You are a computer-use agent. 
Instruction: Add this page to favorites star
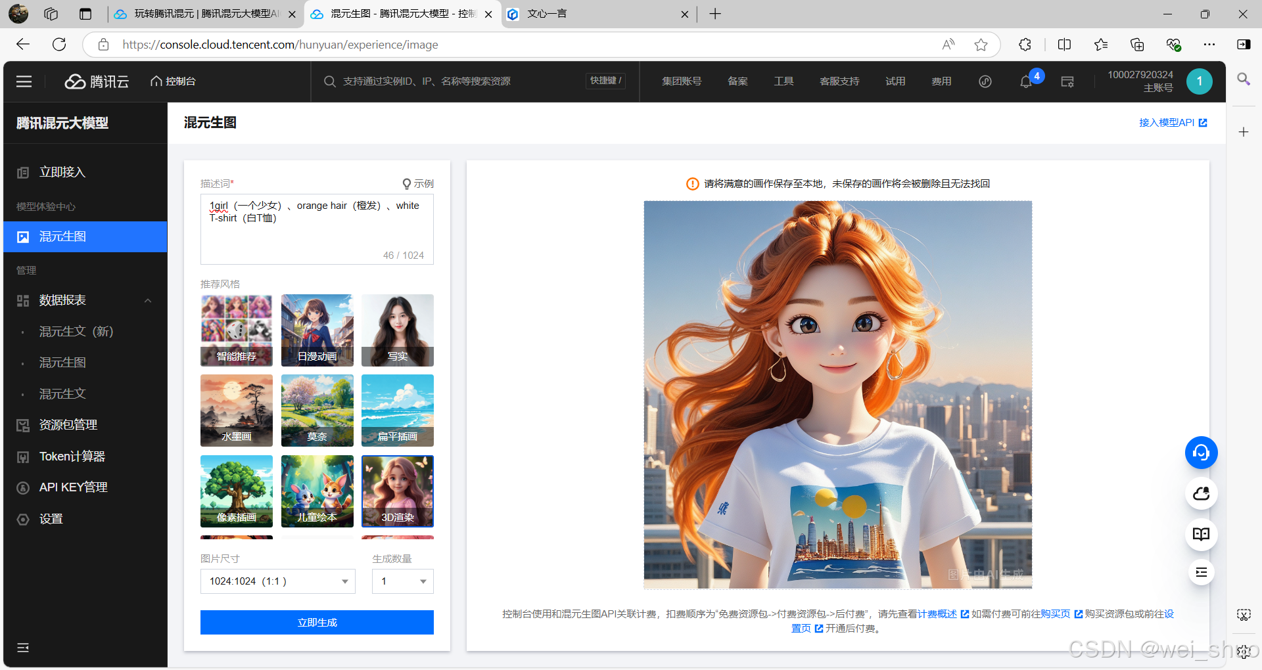pos(981,45)
